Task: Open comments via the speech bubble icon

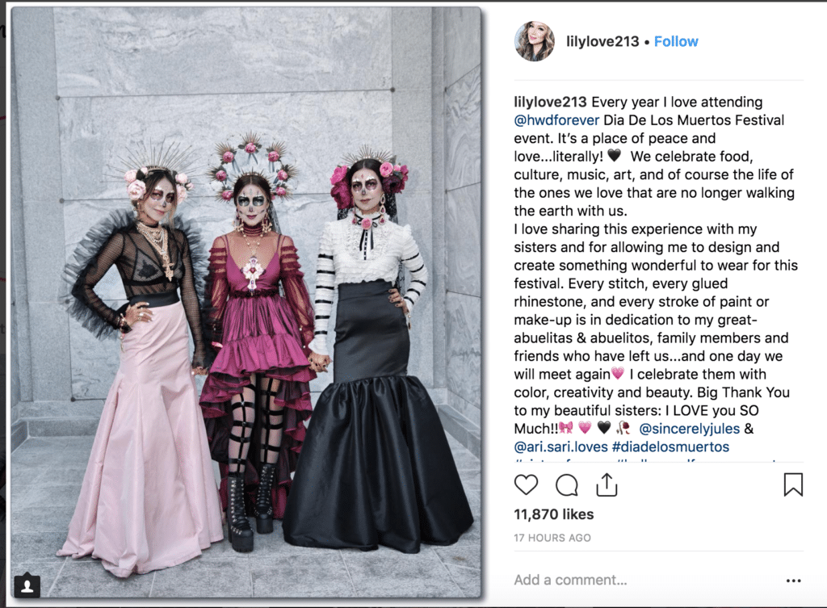Action: 566,485
